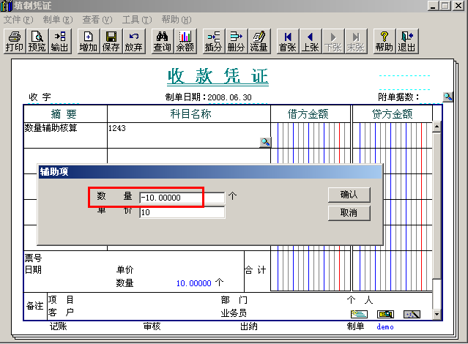The image size is (468, 344).
Task: Click the 打印 print toolbar icon
Action: (x=15, y=41)
